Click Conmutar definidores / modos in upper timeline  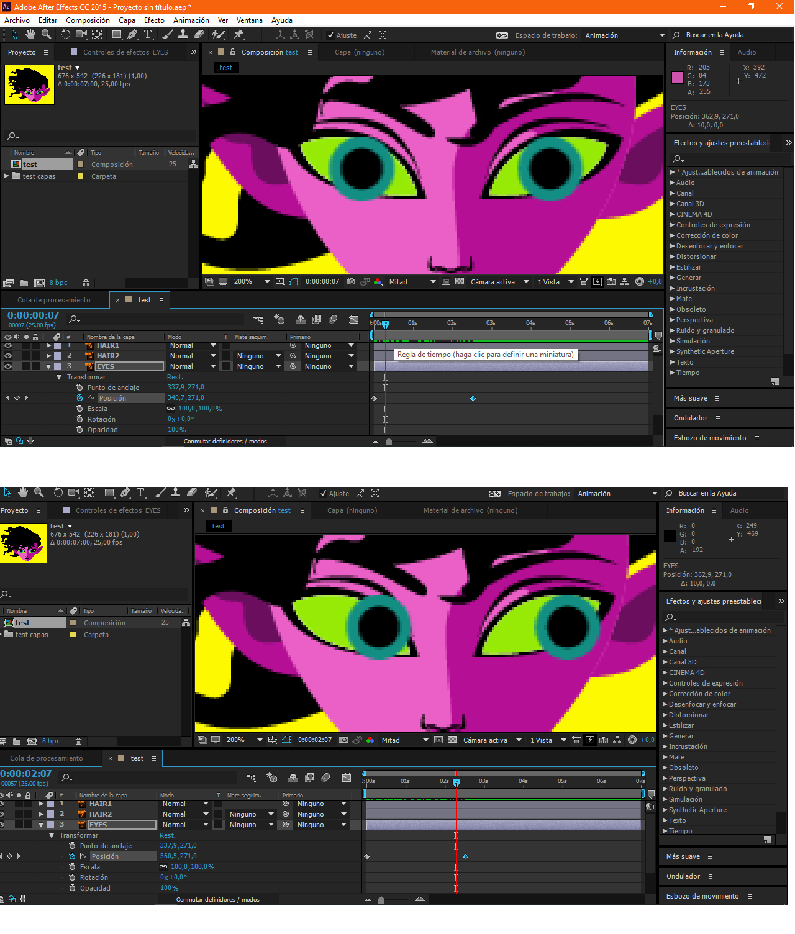[x=225, y=442]
